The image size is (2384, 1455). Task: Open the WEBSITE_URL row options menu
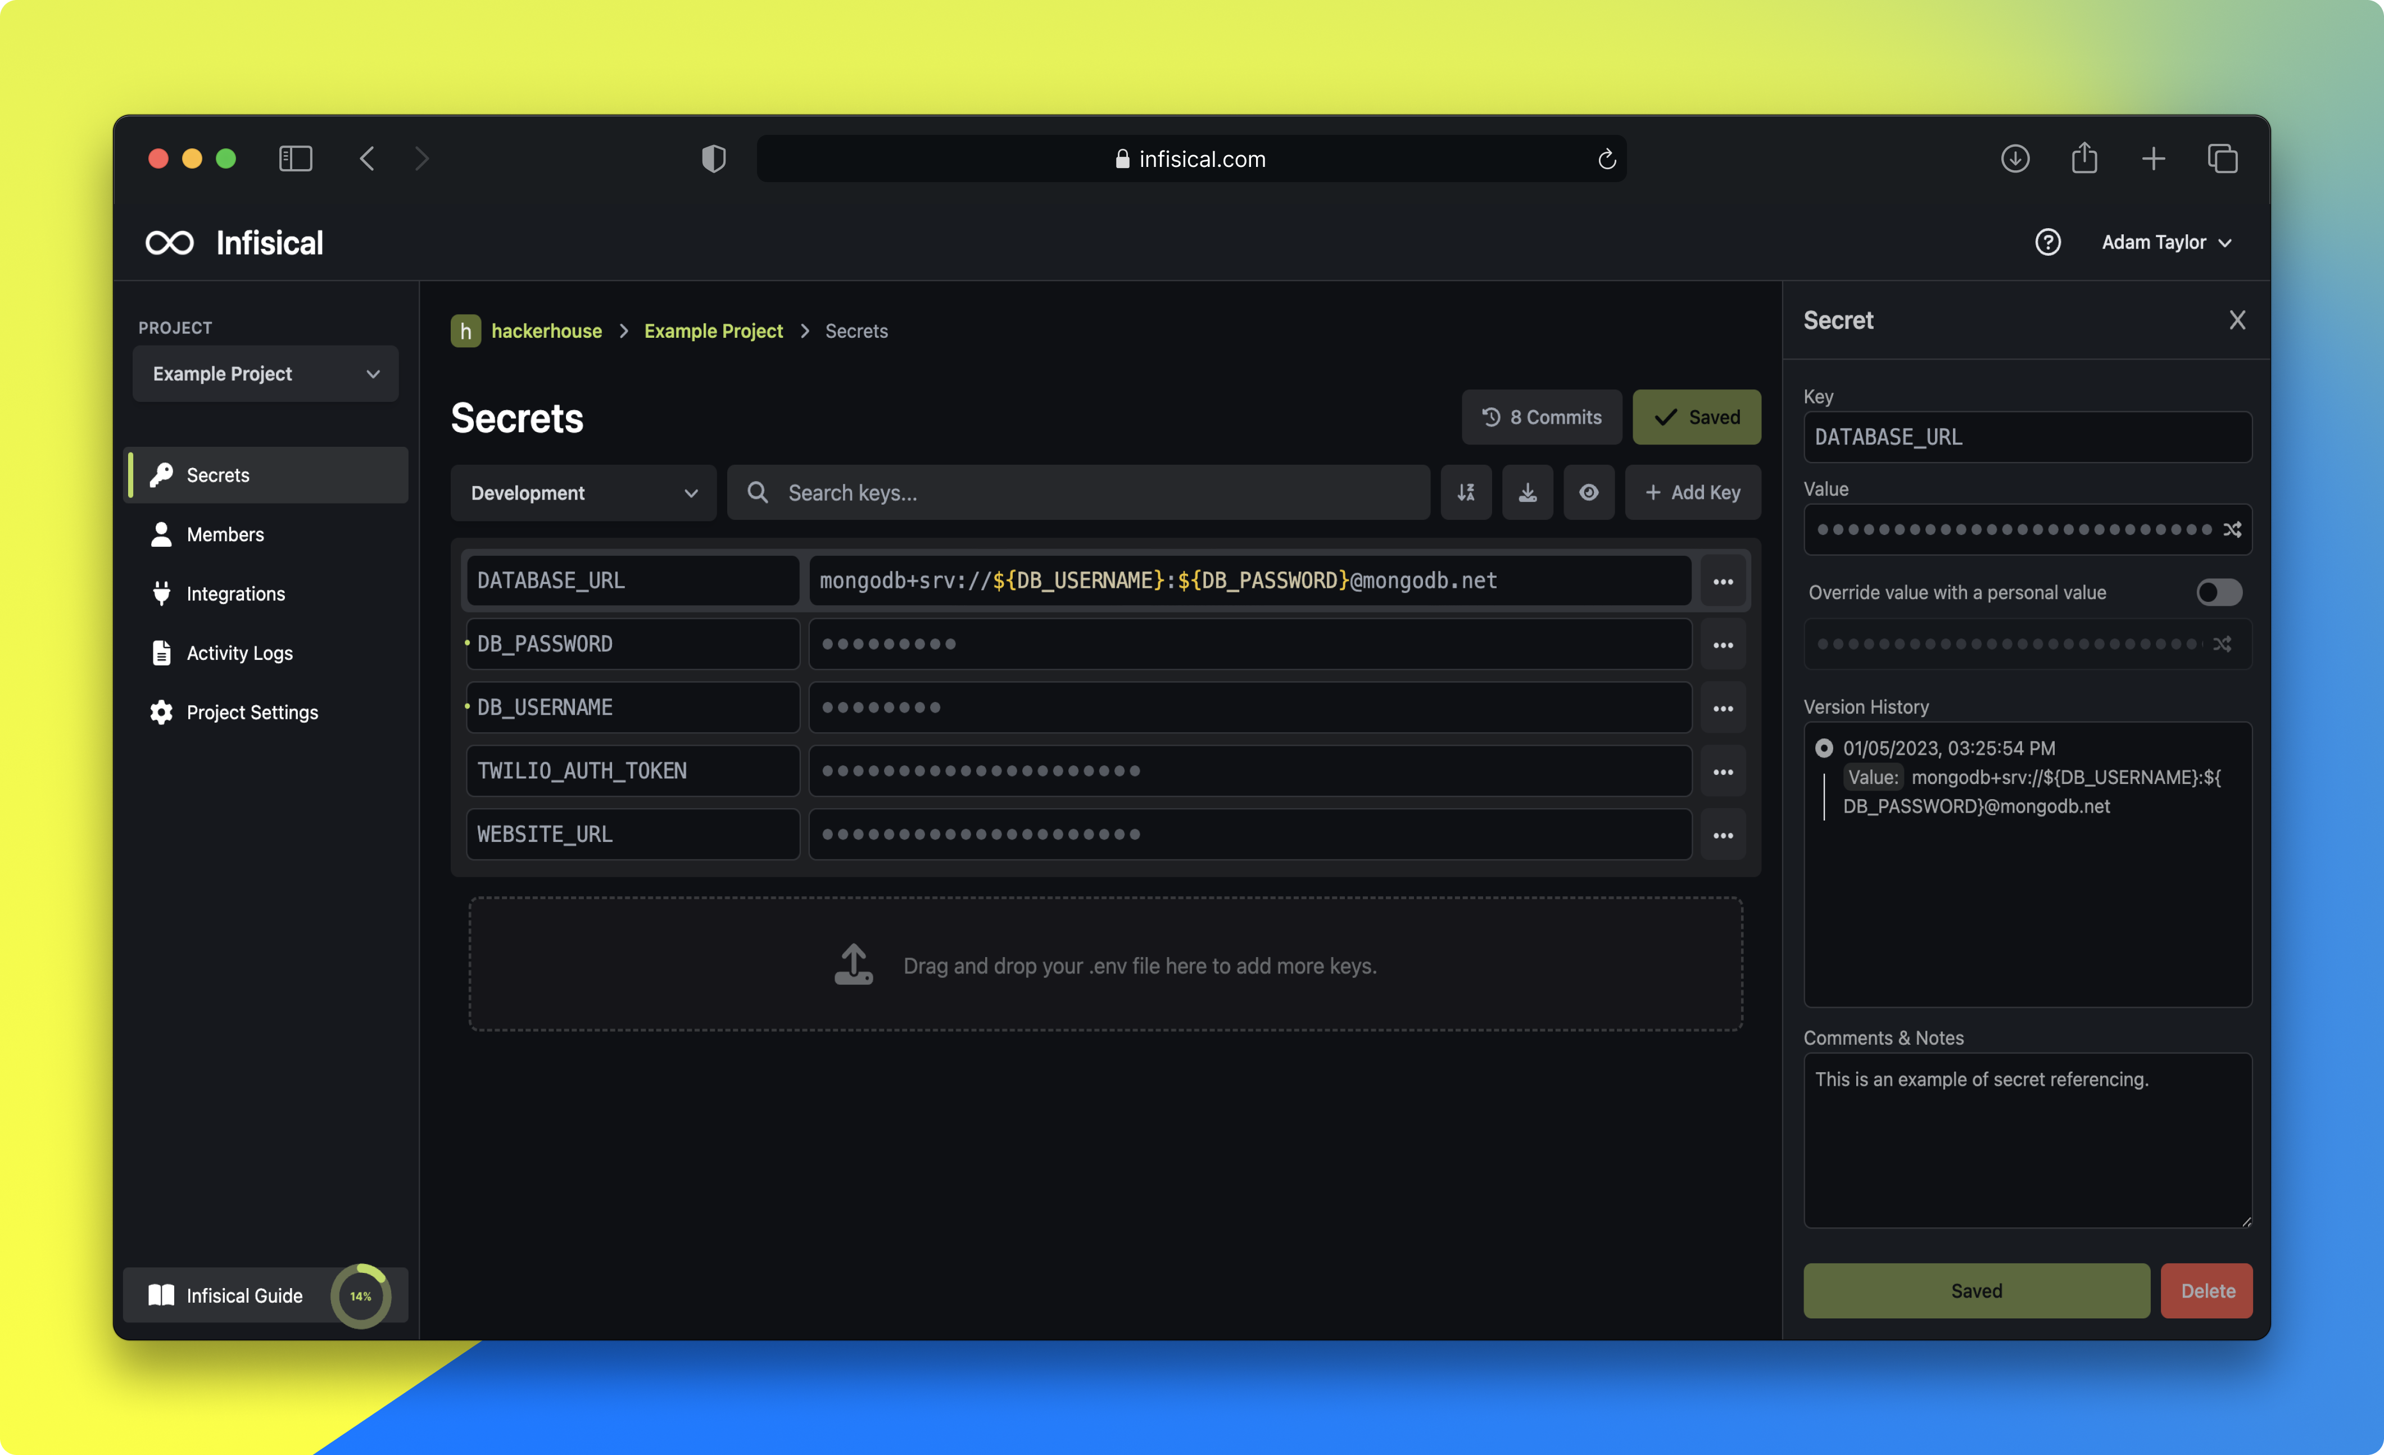click(x=1722, y=835)
